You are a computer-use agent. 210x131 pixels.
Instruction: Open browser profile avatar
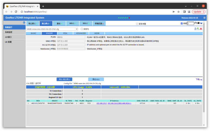(189, 12)
